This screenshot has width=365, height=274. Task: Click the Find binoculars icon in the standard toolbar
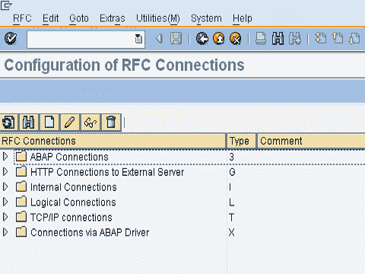[x=278, y=39]
